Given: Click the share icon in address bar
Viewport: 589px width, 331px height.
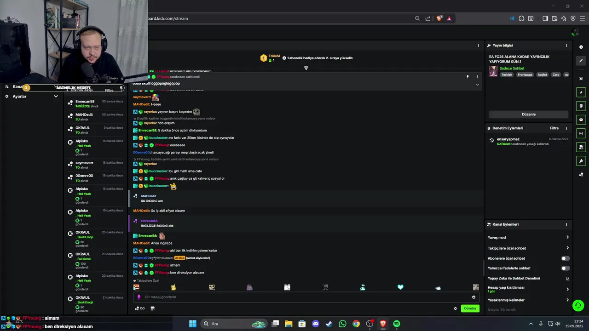Looking at the screenshot, I should click(428, 18).
